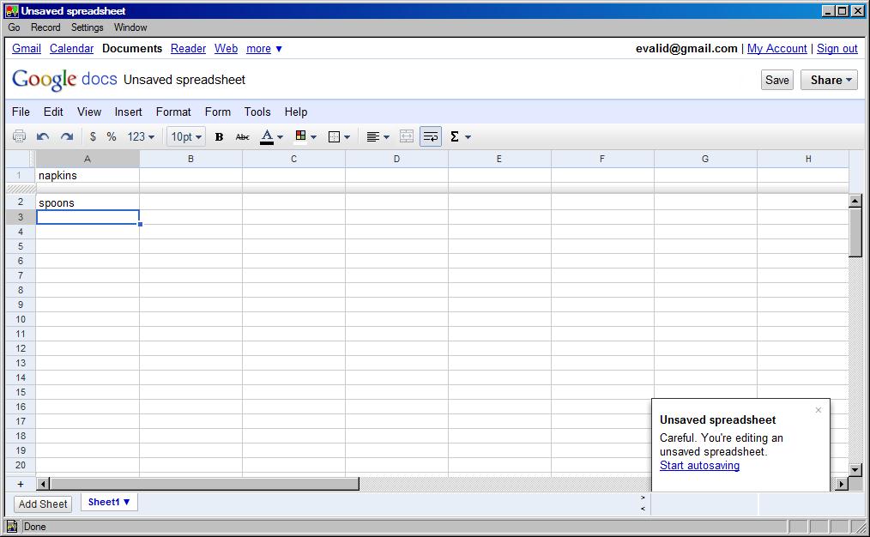Open the File menu
Screen dimensions: 870x537
21,112
